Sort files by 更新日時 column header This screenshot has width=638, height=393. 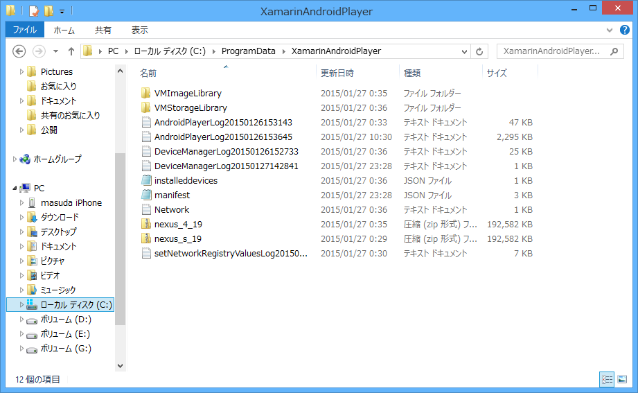(x=337, y=73)
